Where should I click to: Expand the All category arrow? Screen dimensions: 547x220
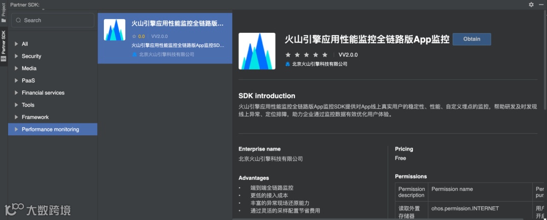point(16,44)
